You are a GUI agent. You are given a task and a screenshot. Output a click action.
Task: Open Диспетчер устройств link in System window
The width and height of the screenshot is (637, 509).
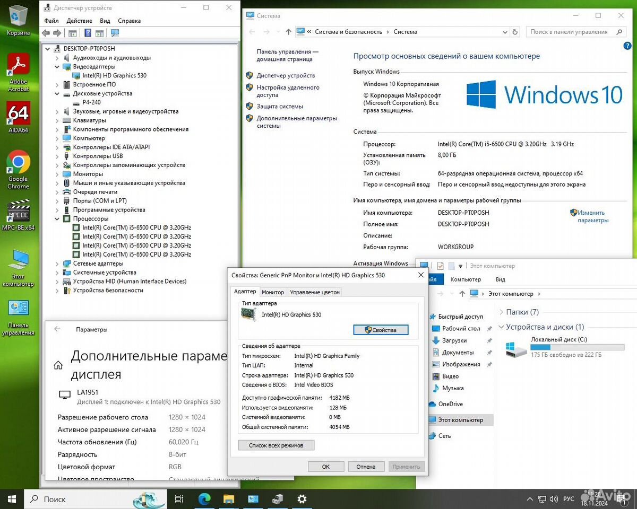point(286,76)
